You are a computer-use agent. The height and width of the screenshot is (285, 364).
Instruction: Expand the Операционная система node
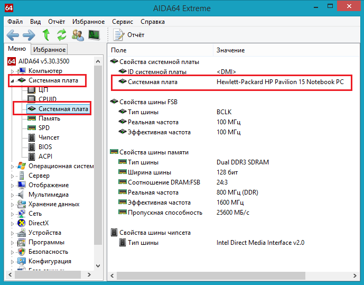pos(12,167)
